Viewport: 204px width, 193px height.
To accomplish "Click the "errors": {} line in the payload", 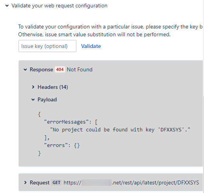I will [x=62, y=145].
